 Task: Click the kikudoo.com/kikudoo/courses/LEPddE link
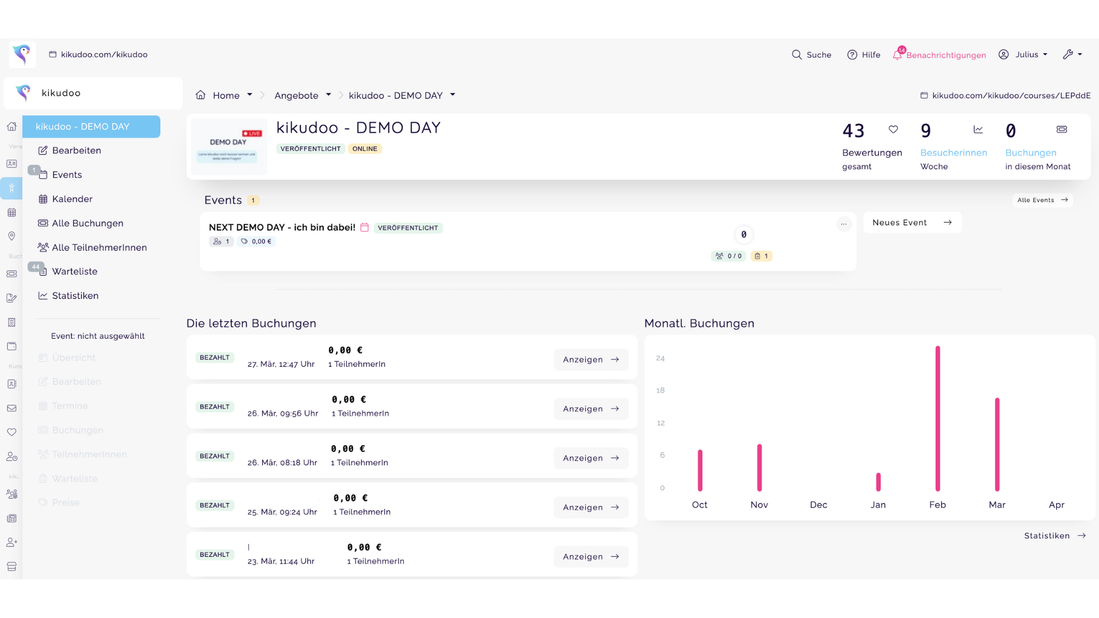tap(1005, 96)
